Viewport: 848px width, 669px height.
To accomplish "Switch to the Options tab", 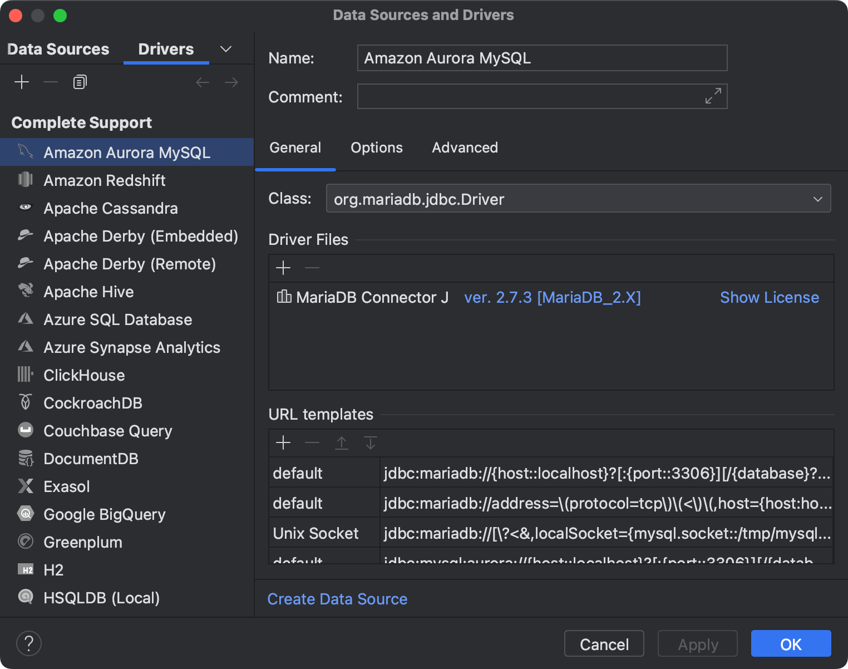I will point(377,147).
